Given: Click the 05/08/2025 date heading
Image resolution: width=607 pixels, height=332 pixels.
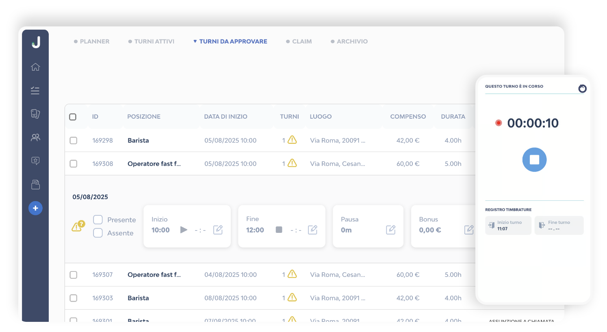Looking at the screenshot, I should click(x=90, y=197).
